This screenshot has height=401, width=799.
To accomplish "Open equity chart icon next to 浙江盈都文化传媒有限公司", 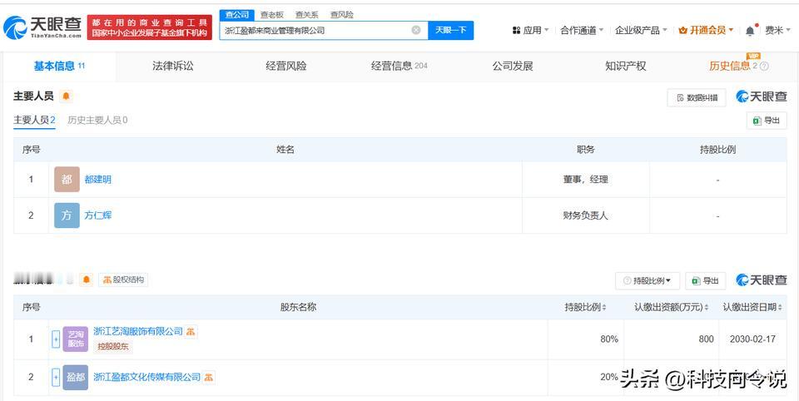I will pyautogui.click(x=208, y=378).
